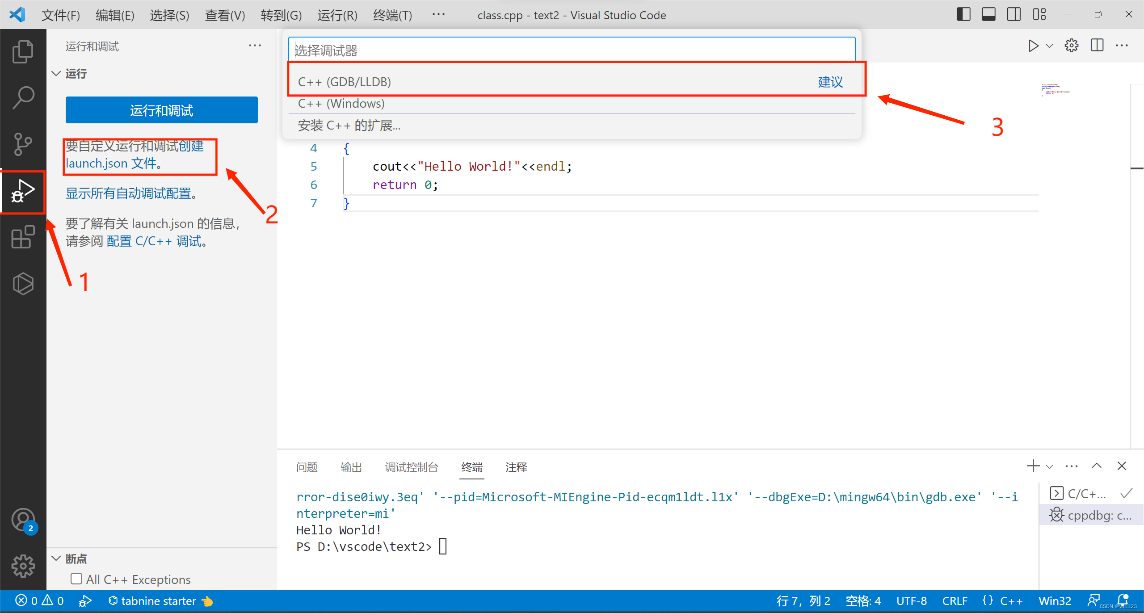The height and width of the screenshot is (613, 1144).
Task: Toggle bottom panel layout icon
Action: 988,15
